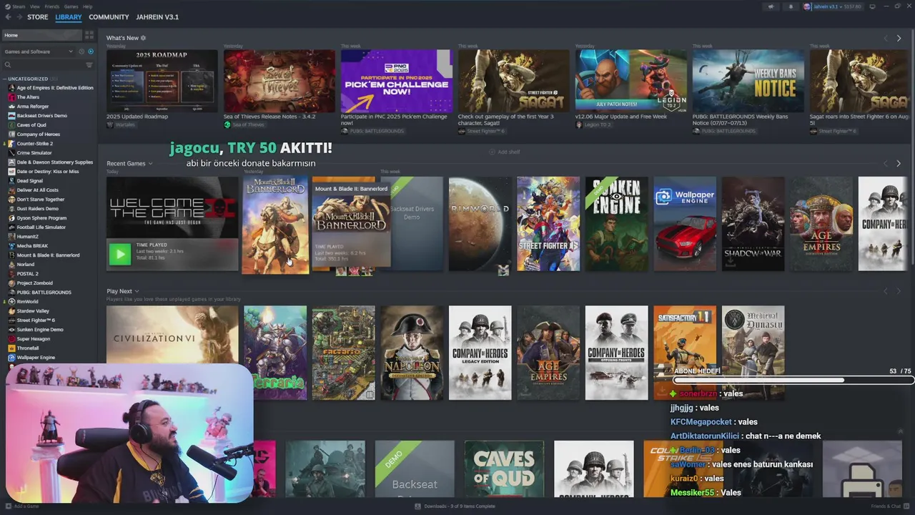Select Mount & Blade II: Bannerlord in sidebar
The height and width of the screenshot is (515, 915).
(x=50, y=255)
